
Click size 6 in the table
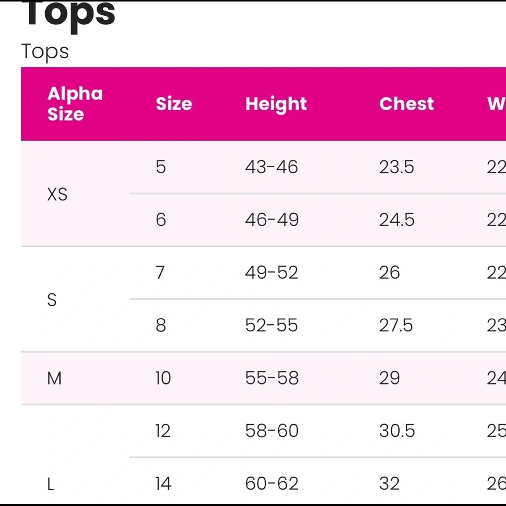pyautogui.click(x=161, y=220)
